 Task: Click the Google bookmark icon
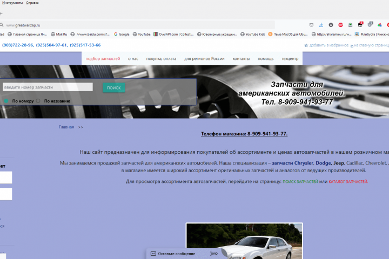click(116, 34)
